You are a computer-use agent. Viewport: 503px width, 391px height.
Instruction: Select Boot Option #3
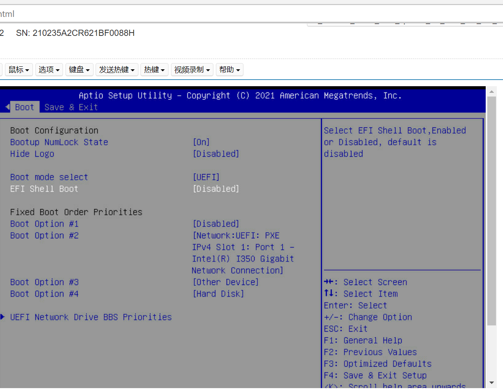pyautogui.click(x=44, y=282)
